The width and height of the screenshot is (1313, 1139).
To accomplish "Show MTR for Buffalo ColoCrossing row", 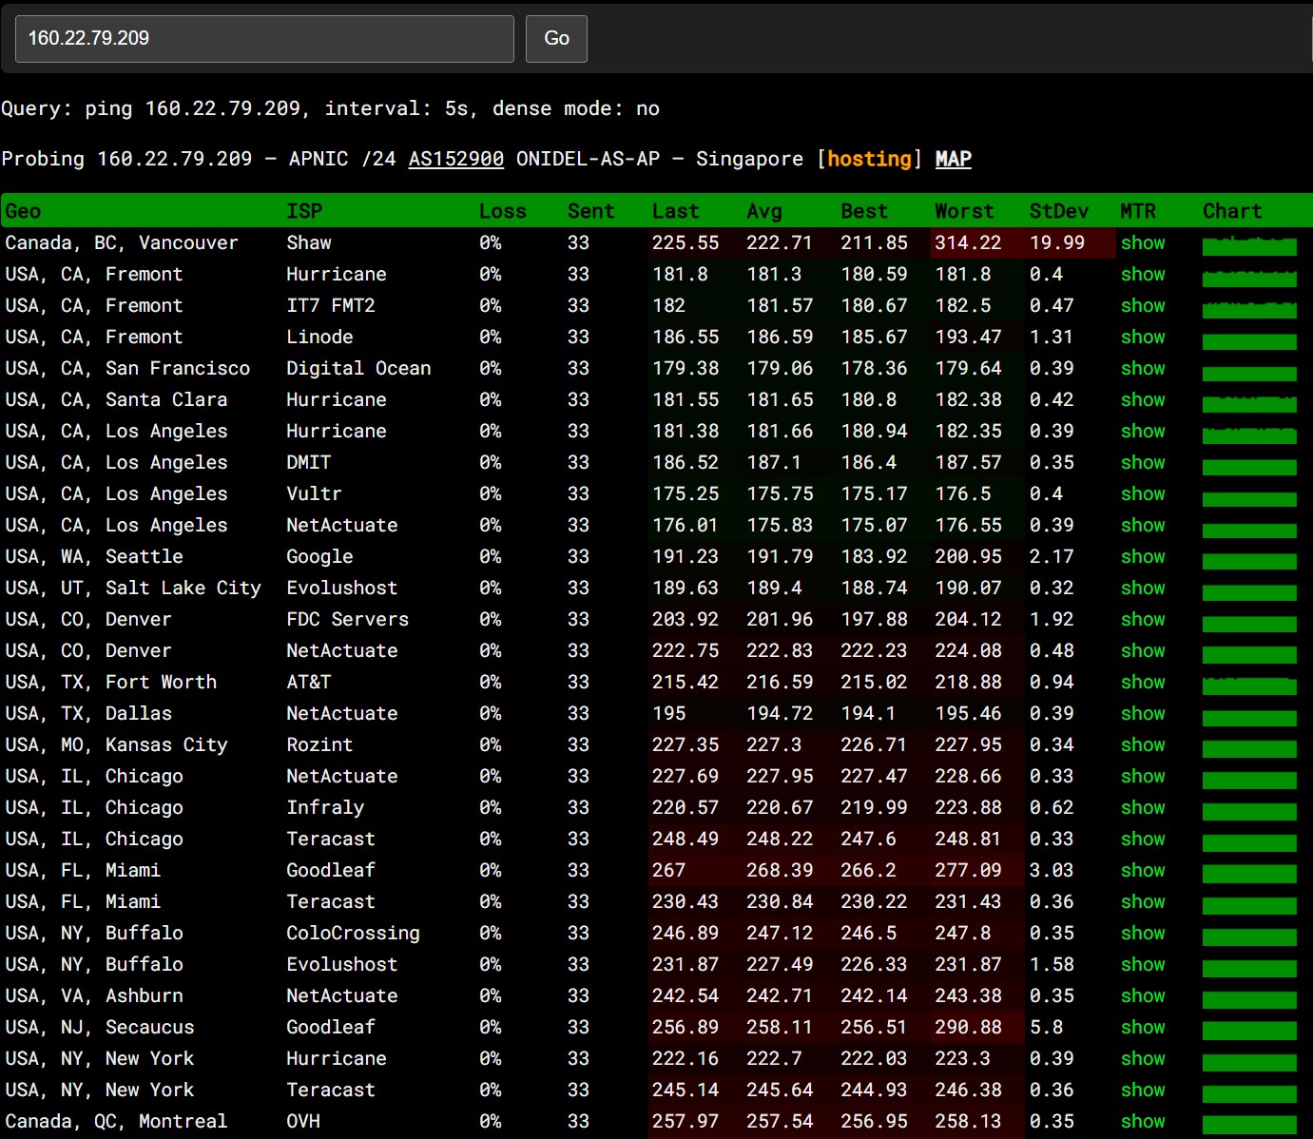I will [x=1143, y=933].
